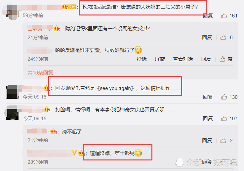Click 投诉 to report the reply
Screen dimensions: 244x171
(142, 59)
